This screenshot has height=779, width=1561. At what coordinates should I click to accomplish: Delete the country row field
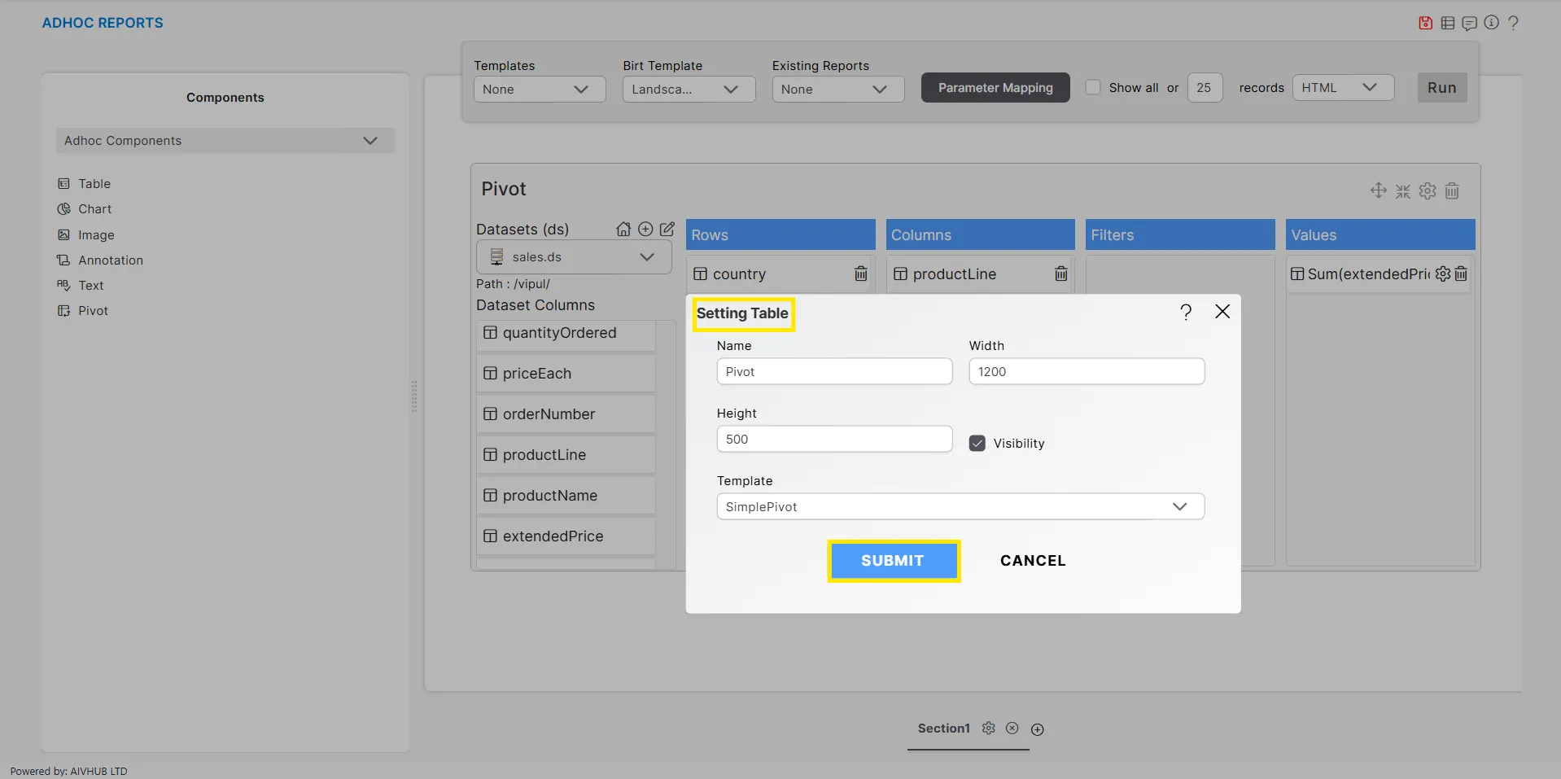click(x=860, y=274)
